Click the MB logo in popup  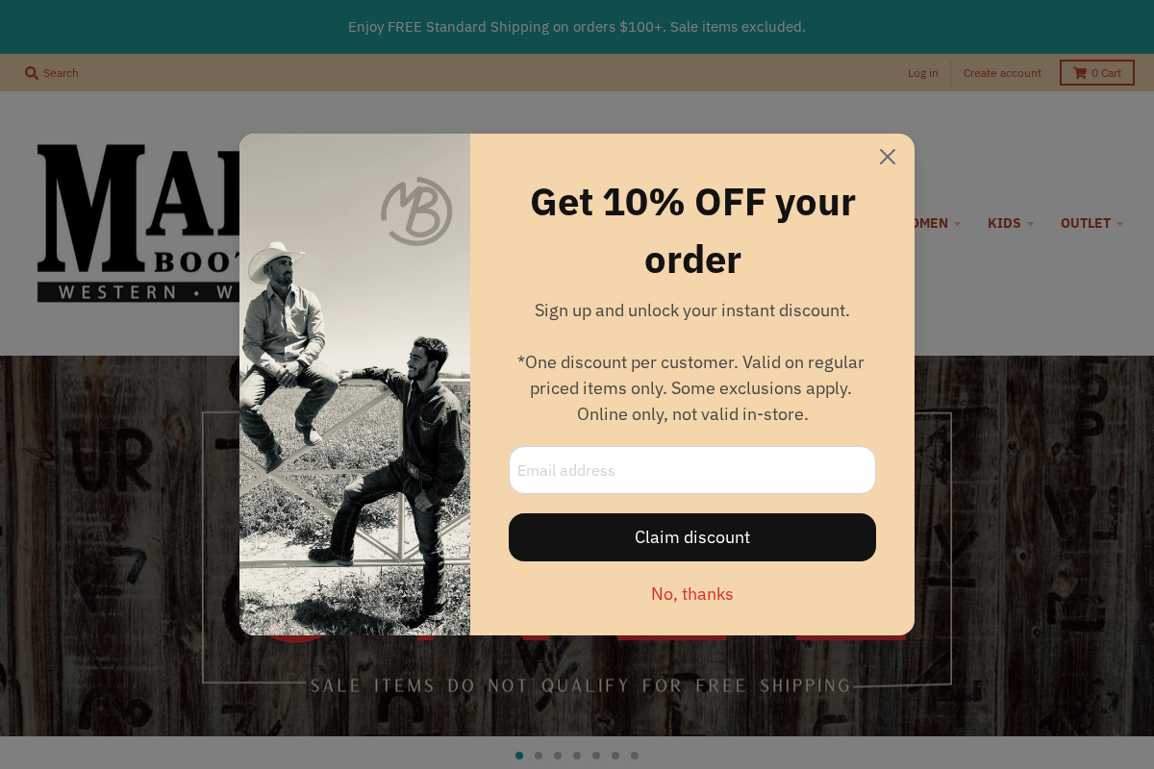tap(416, 211)
